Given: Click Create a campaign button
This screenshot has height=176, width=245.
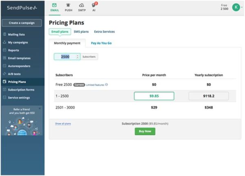Looking at the screenshot, I should pos(22,23).
